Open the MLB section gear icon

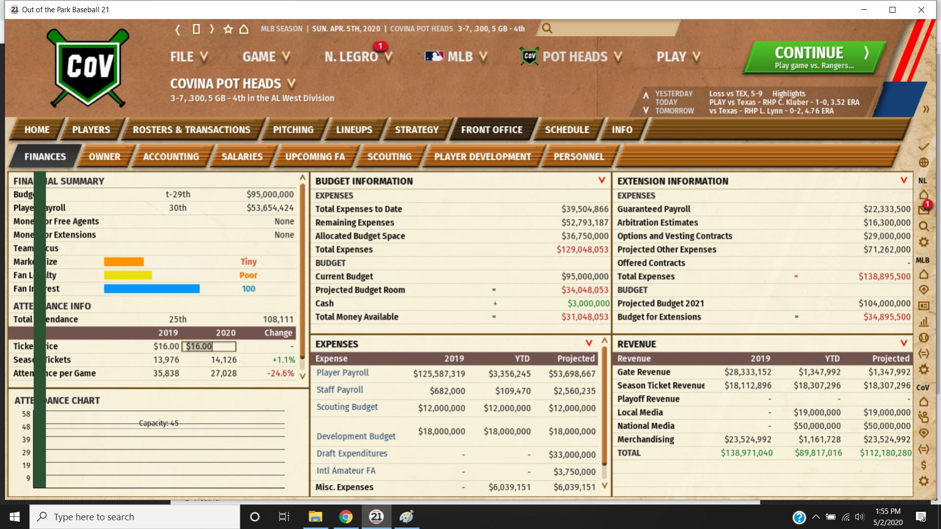point(923,369)
